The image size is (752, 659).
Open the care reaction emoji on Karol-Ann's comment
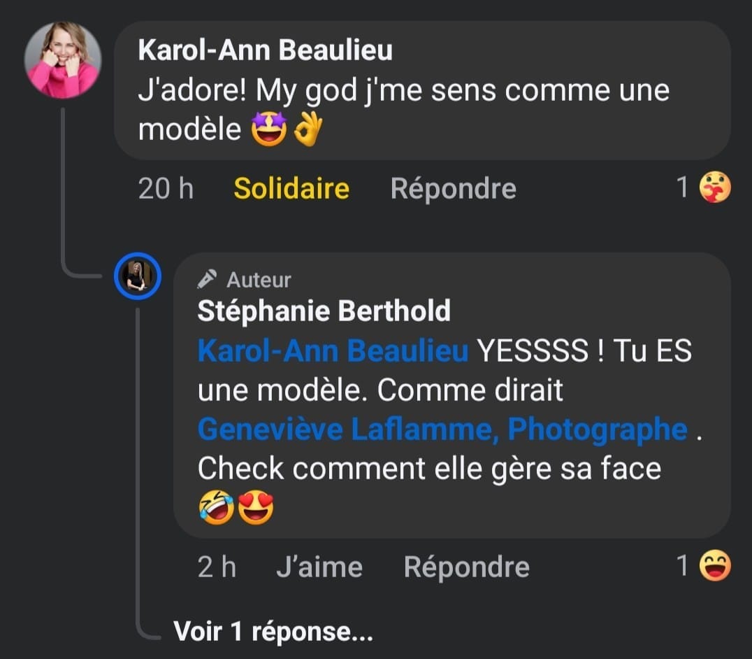pos(714,187)
